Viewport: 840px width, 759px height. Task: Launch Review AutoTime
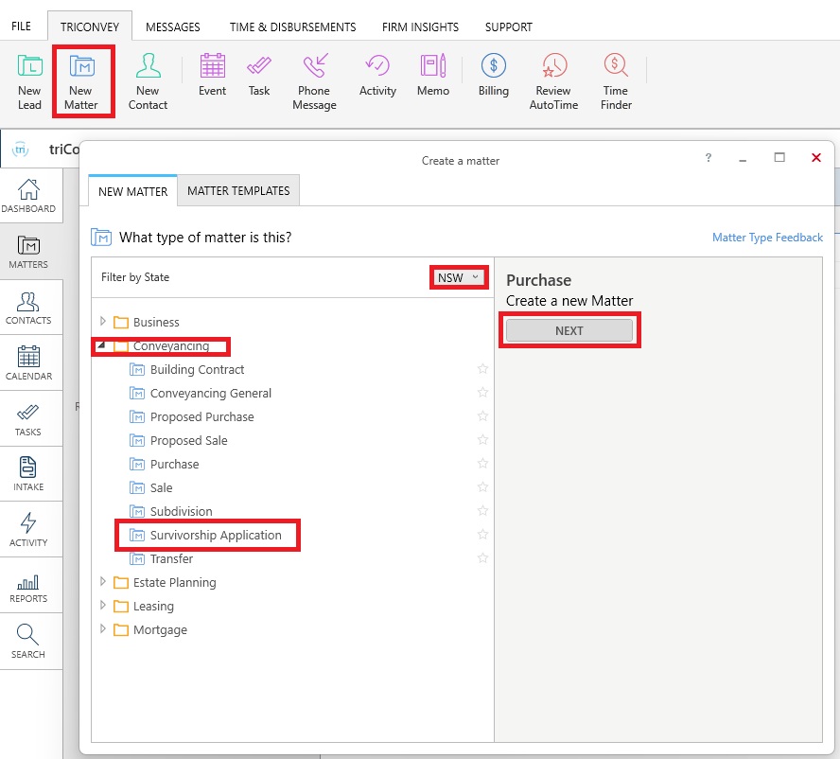(x=553, y=81)
